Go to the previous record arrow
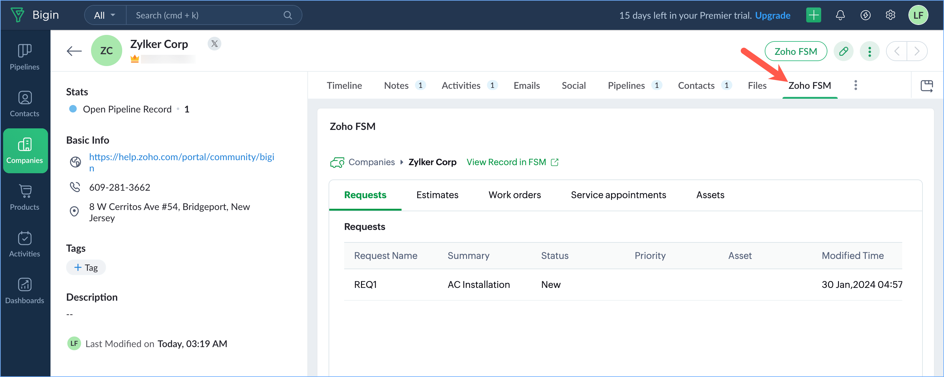Image resolution: width=944 pixels, height=377 pixels. (897, 51)
